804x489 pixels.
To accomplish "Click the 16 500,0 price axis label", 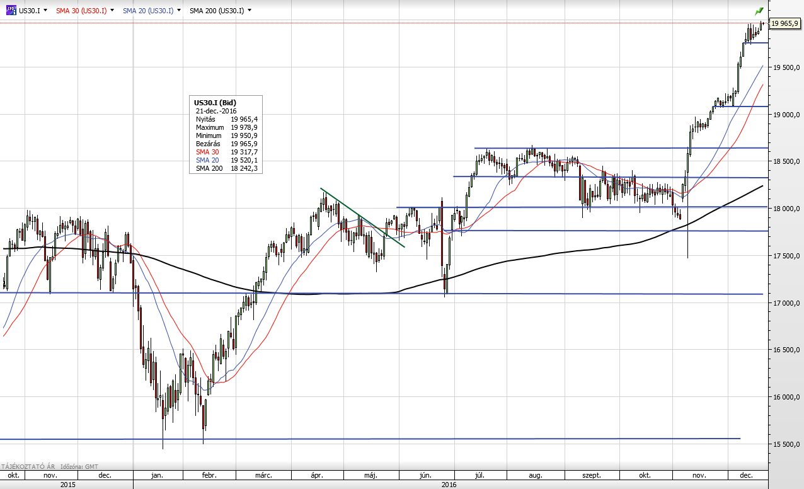I will tap(786, 350).
